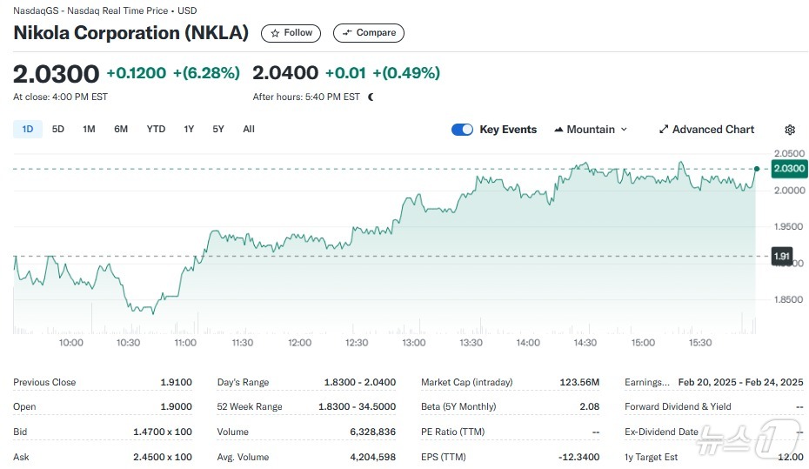
Task: Toggle the Key Events switch off
Action: tap(462, 130)
